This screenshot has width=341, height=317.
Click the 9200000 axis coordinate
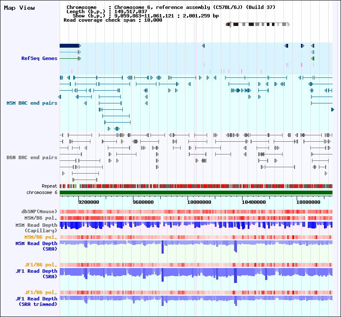(x=89, y=202)
